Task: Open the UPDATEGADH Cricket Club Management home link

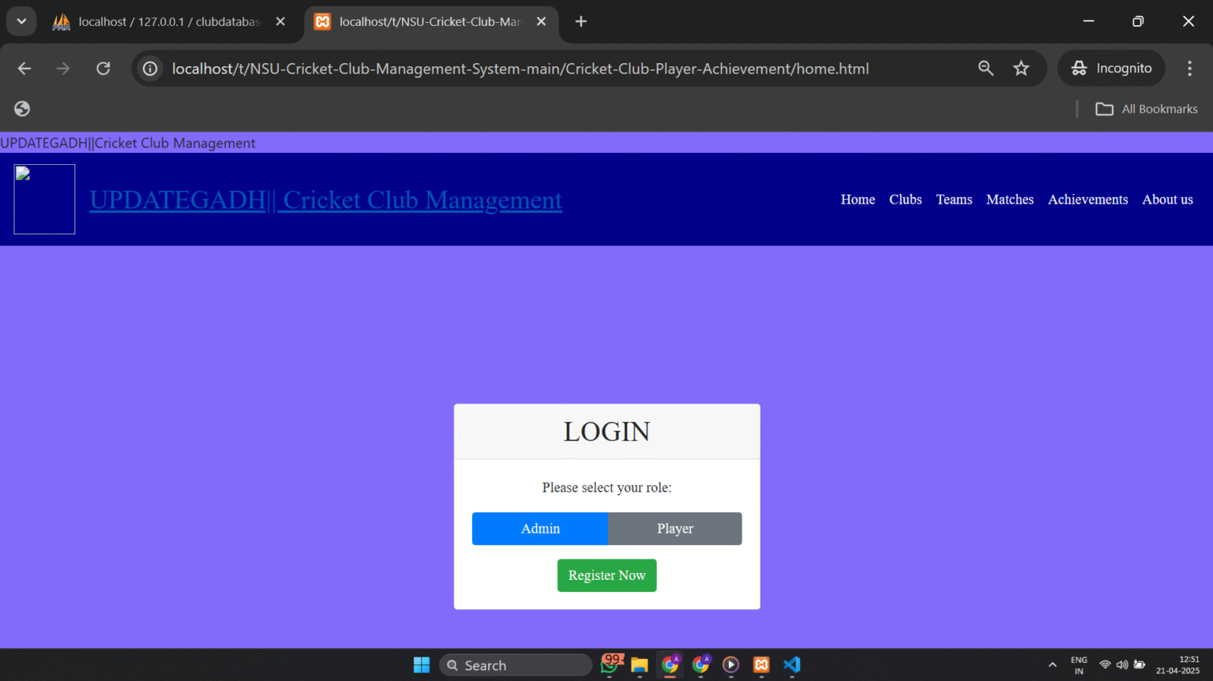Action: coord(325,200)
